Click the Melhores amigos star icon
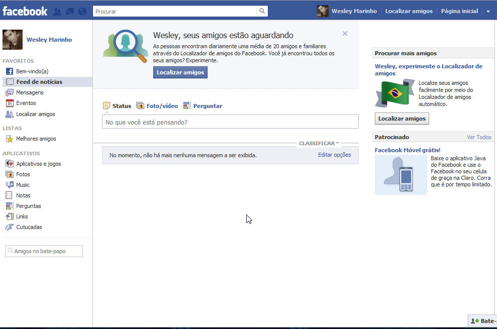 point(10,139)
